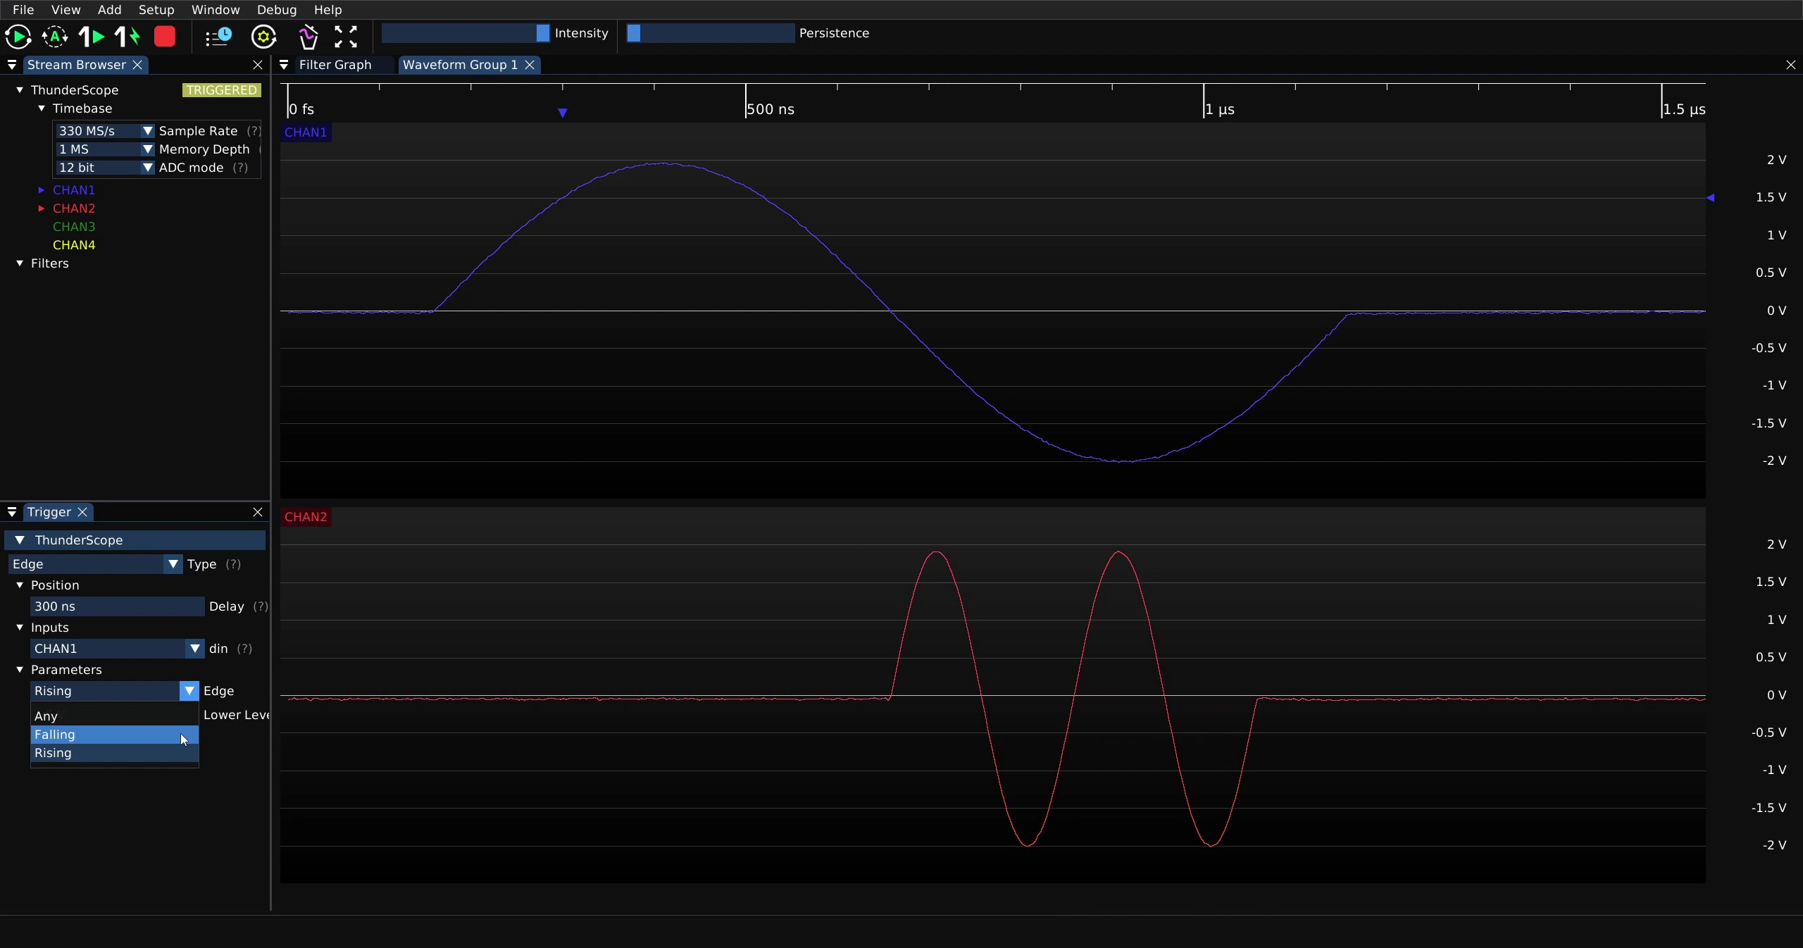Viewport: 1803px width, 948px height.
Task: Expand the CHAN1 tree node
Action: click(41, 190)
